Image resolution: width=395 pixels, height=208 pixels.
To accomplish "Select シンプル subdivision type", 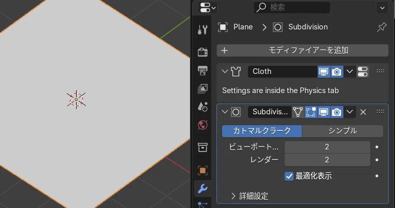I will click(343, 131).
